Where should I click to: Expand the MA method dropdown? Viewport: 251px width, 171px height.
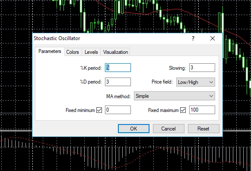(x=175, y=96)
